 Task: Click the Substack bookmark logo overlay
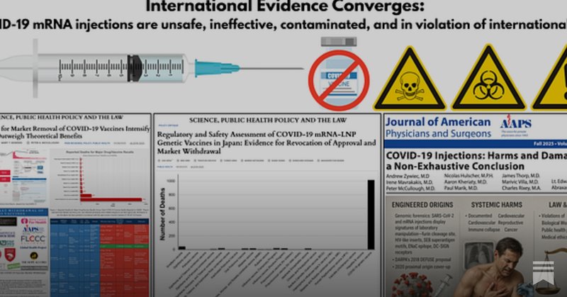(x=543, y=273)
